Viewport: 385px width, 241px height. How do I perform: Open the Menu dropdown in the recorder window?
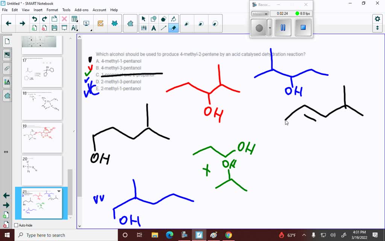pyautogui.click(x=260, y=14)
